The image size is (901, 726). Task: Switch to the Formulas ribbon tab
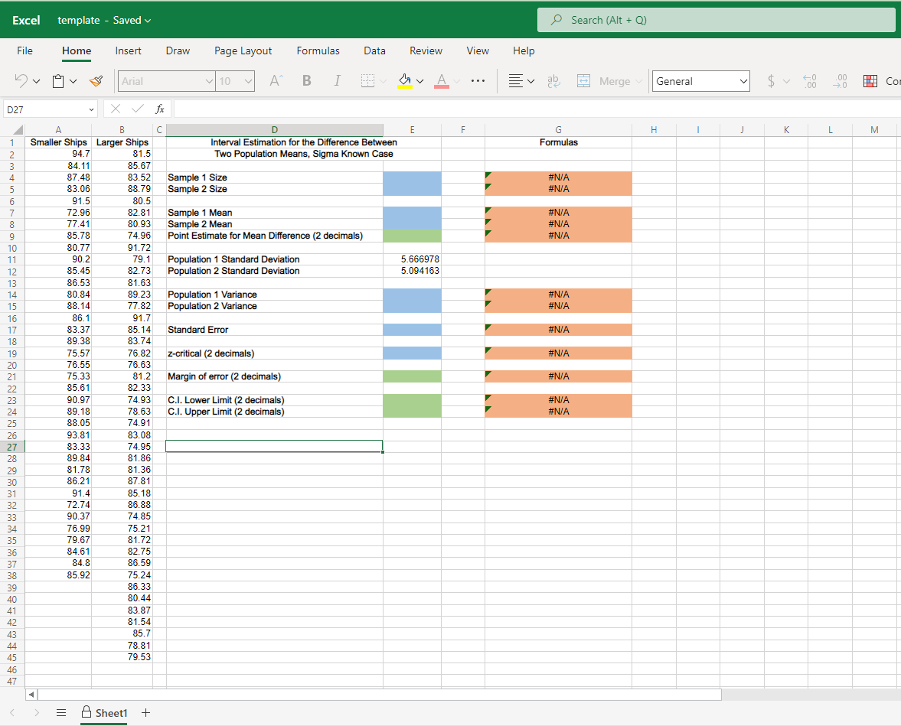318,50
